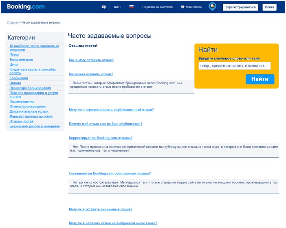The width and height of the screenshot is (286, 228).
Task: Click the Отзывы гостей section subheading
Action: tap(83, 46)
